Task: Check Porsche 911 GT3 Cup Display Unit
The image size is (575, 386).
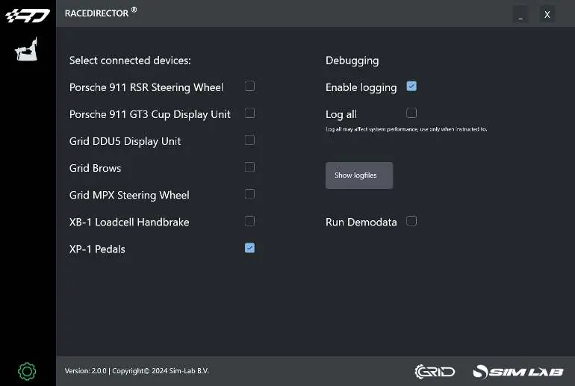Action: [x=249, y=113]
